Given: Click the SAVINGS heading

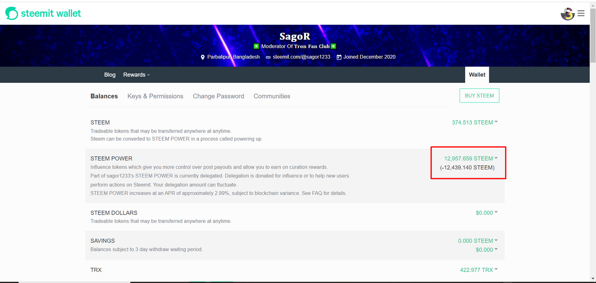Looking at the screenshot, I should tap(102, 241).
